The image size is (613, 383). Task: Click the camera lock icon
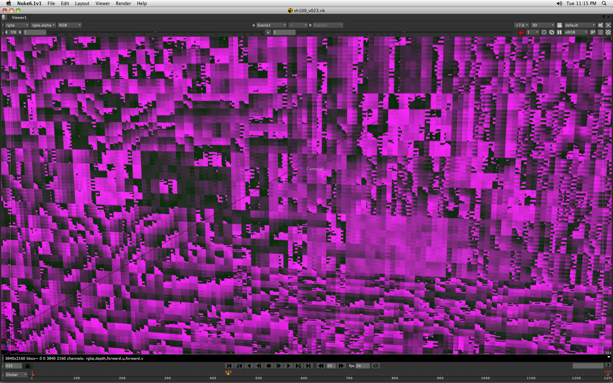pyautogui.click(x=559, y=25)
